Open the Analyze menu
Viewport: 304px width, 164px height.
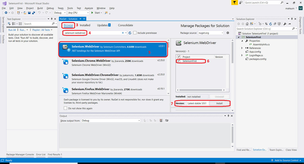89,8
